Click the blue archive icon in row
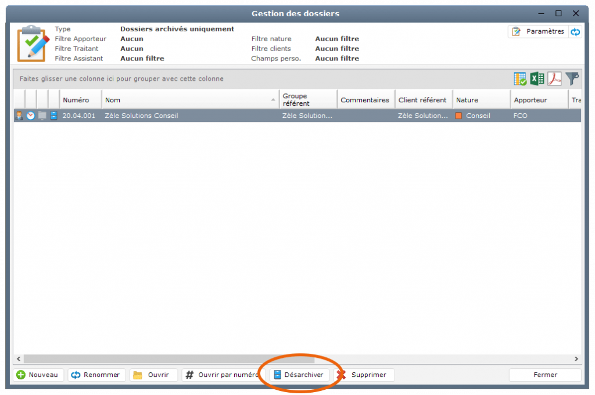Screen dimensions: 595x395 click(53, 116)
